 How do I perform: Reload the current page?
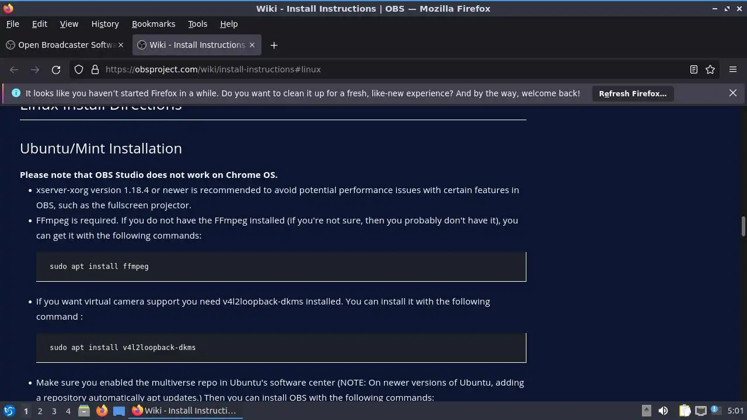pyautogui.click(x=56, y=69)
